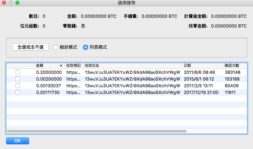Select the address in the 2015/6/1 06:12 row
Screen dimensions: 253x149
(133, 79)
